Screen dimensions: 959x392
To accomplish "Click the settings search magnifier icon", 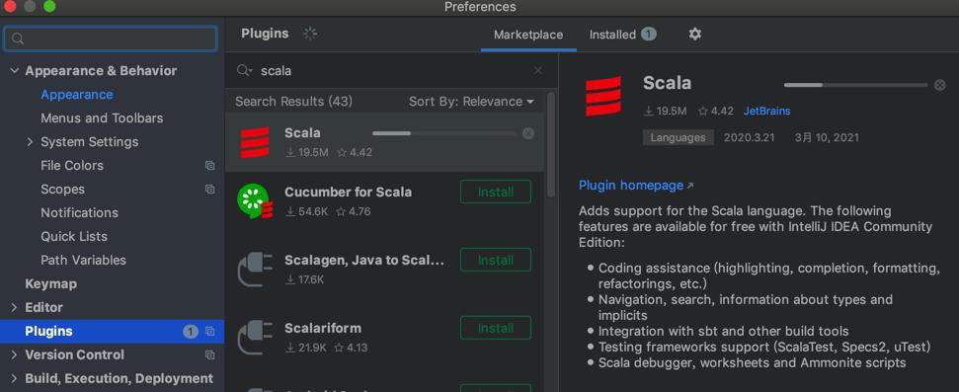I will [x=18, y=39].
